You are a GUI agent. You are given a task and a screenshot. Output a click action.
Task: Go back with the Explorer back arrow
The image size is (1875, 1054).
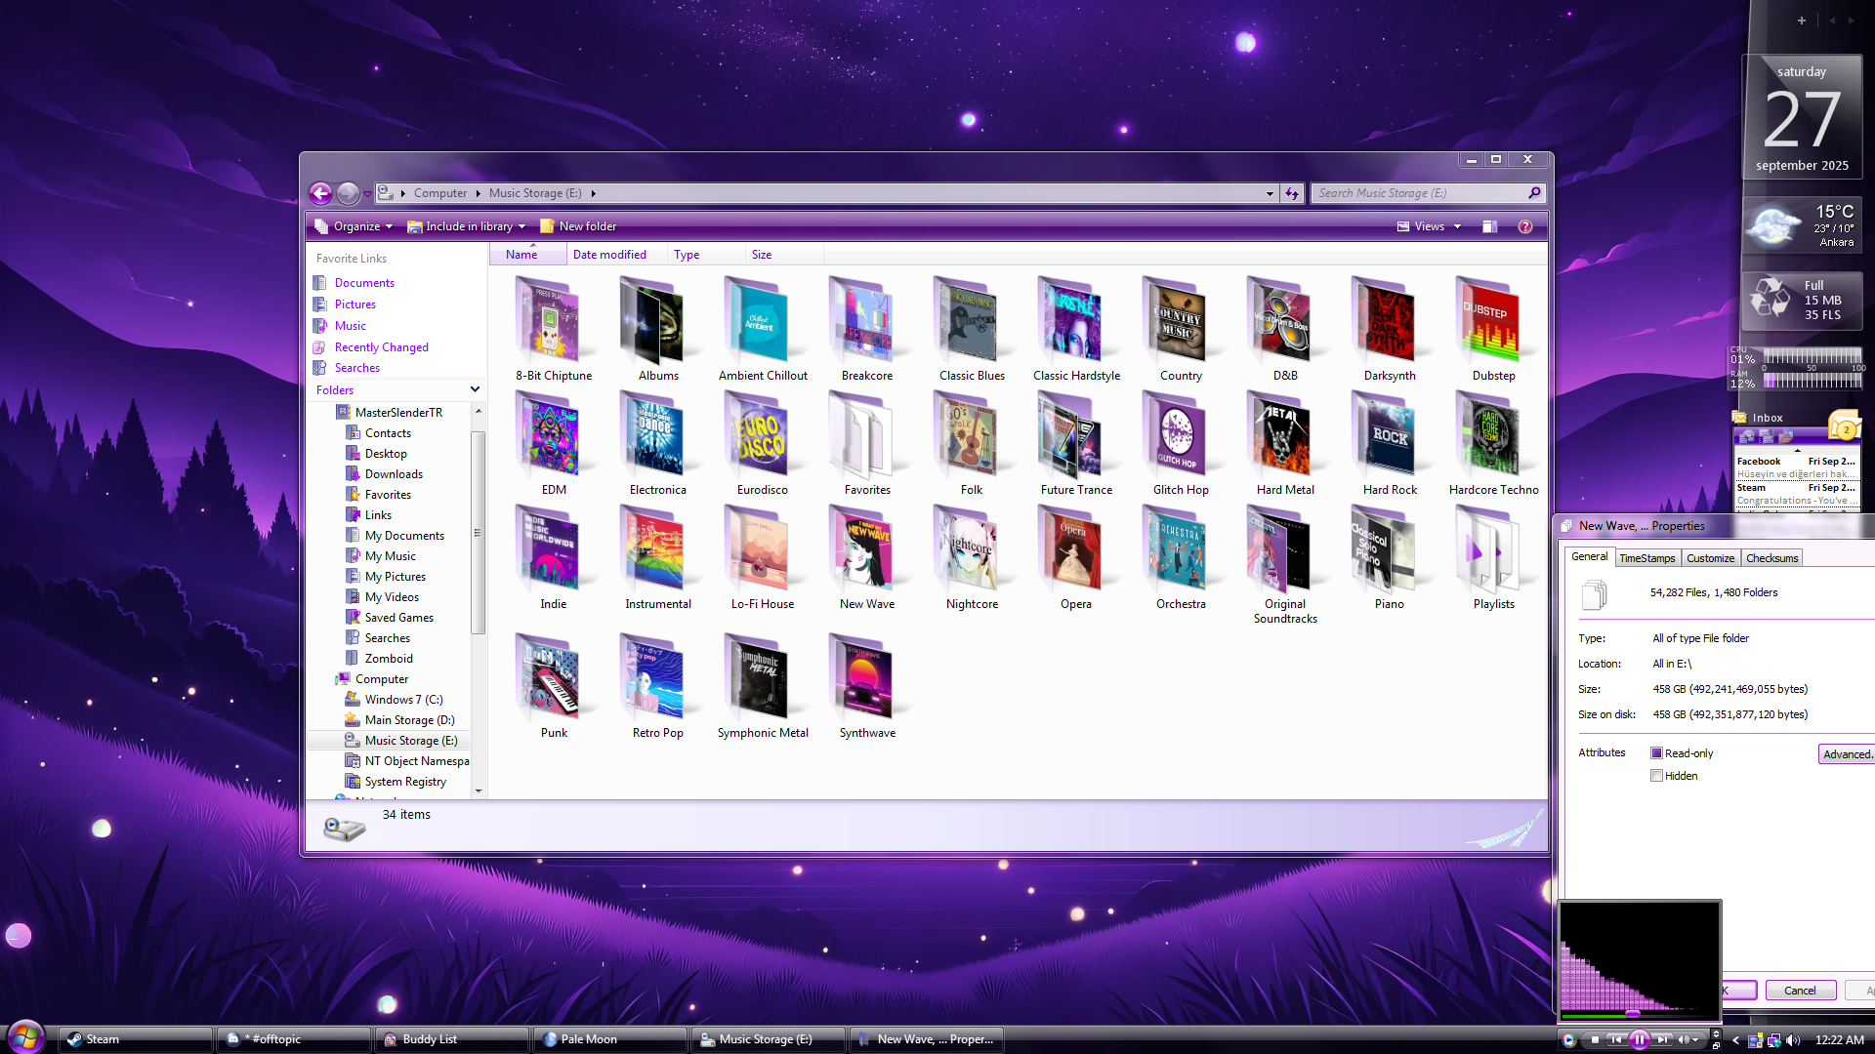(x=320, y=193)
